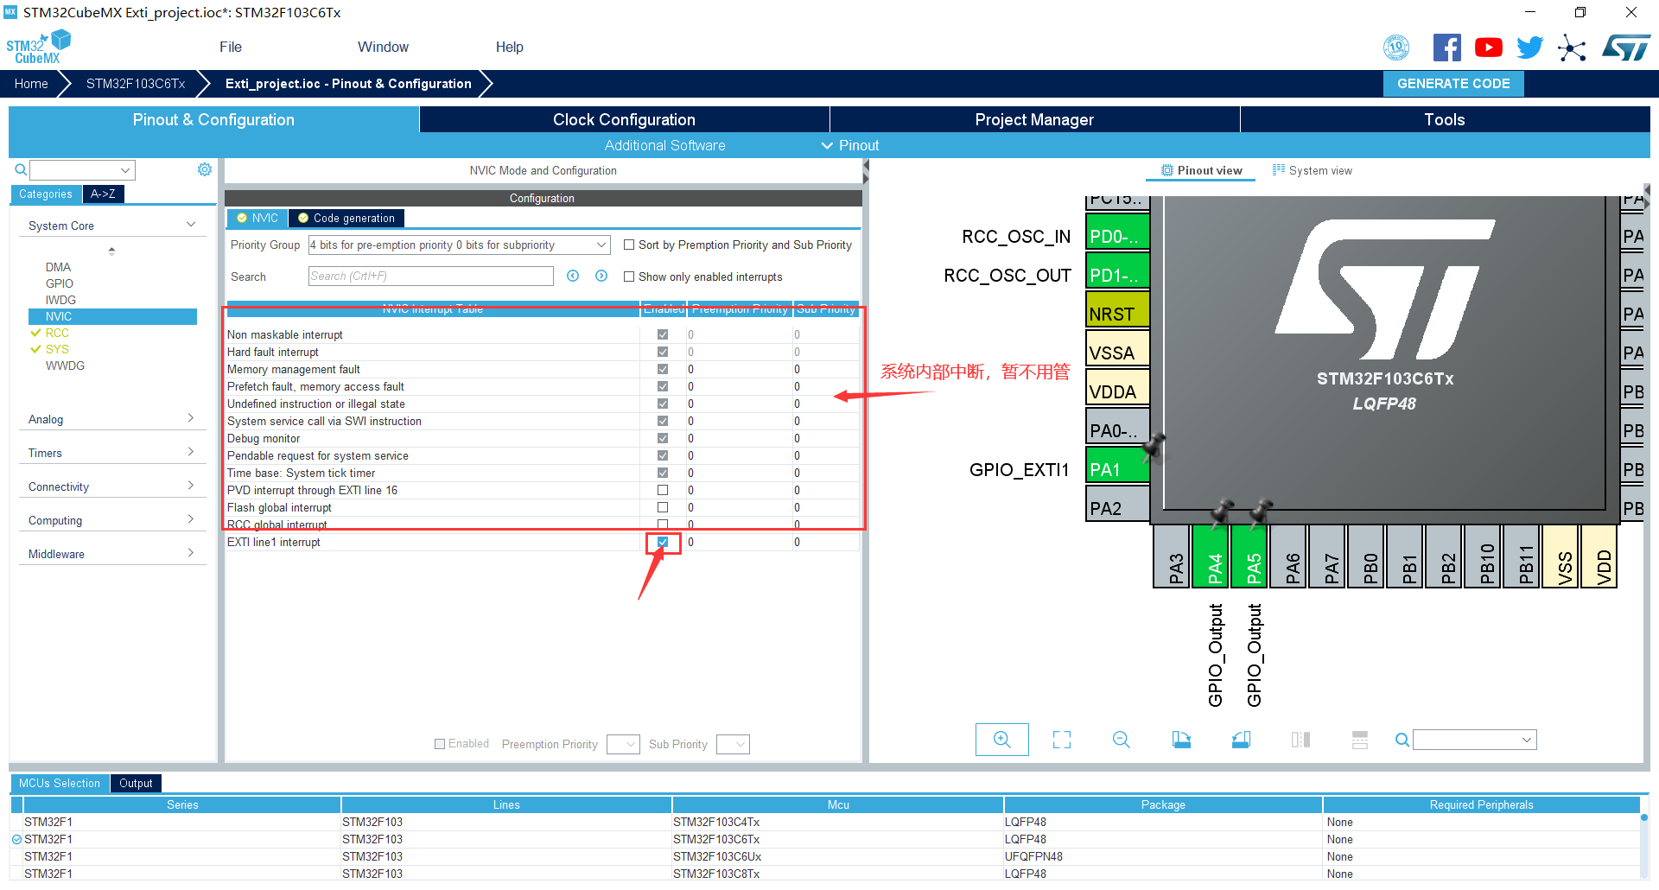Click the zoom out magnifier icon

pos(1122,740)
